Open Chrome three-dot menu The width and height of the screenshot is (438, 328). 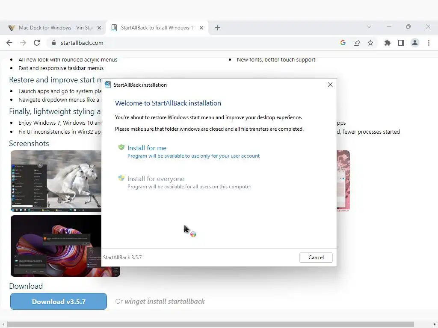(429, 43)
